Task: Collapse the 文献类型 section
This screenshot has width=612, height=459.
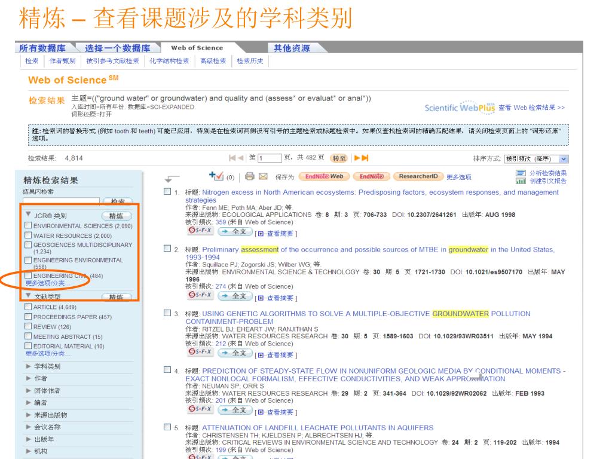Action: (x=28, y=295)
